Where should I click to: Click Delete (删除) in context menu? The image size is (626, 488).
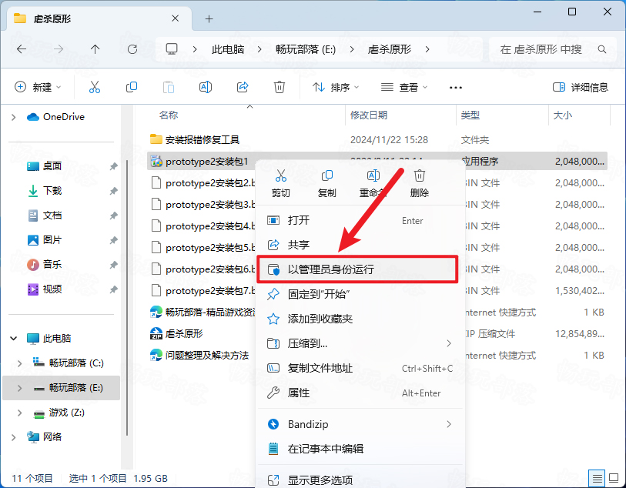pyautogui.click(x=419, y=183)
